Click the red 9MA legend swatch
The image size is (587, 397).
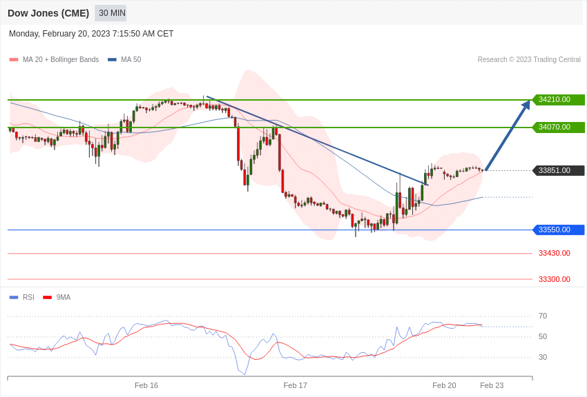[47, 298]
